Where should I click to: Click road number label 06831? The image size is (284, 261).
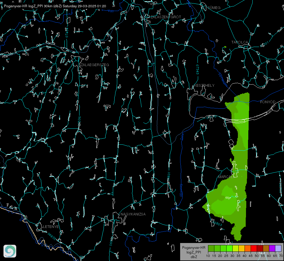click(169, 176)
